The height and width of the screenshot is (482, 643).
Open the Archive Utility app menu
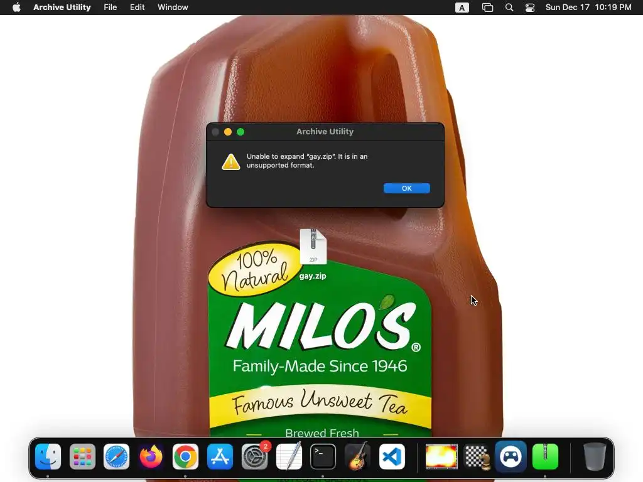tap(62, 7)
